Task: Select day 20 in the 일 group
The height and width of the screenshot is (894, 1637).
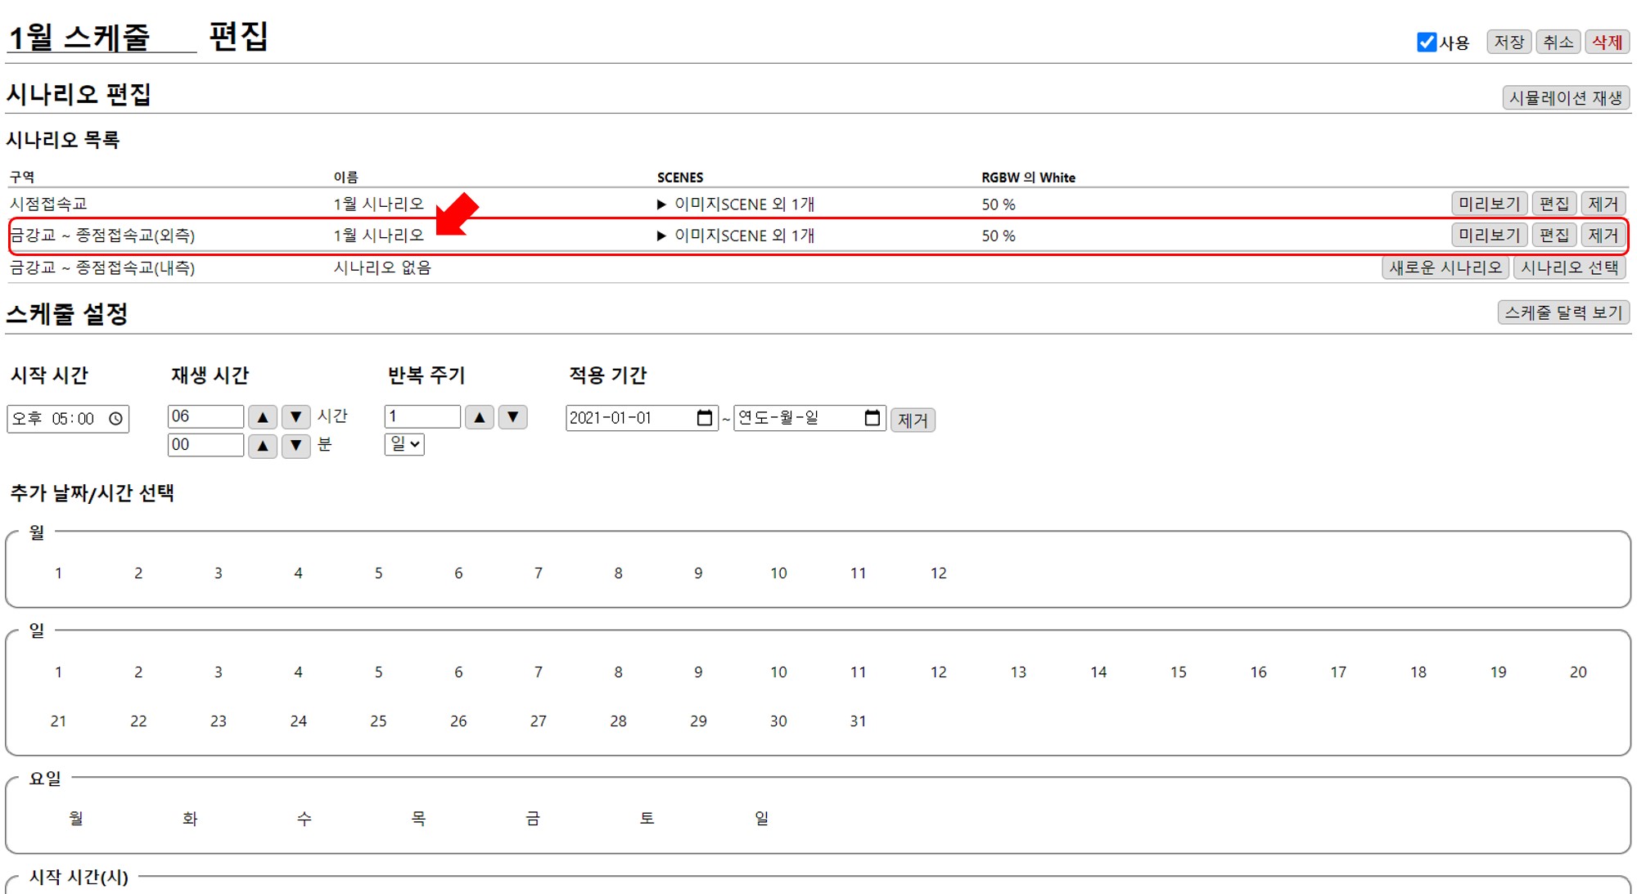Action: pyautogui.click(x=1578, y=672)
